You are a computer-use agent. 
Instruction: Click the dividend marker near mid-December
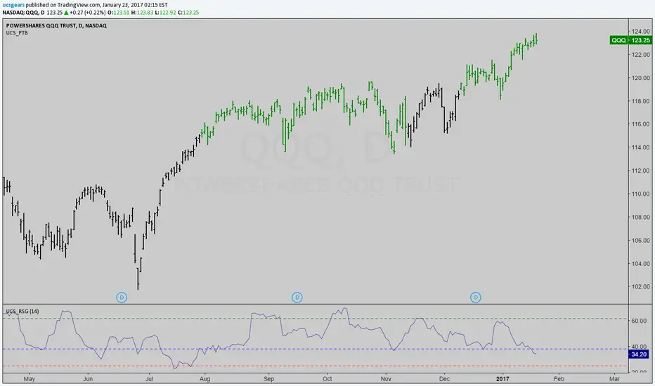(x=475, y=298)
